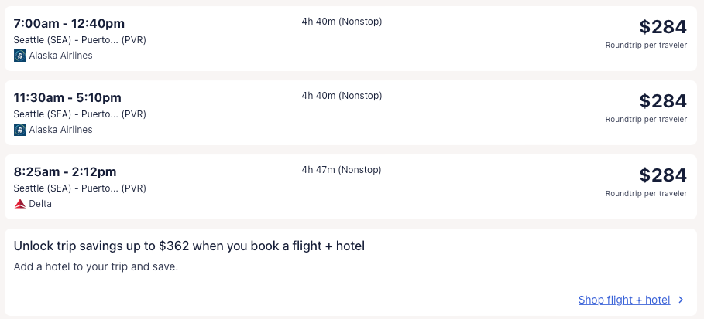Open the Shop flight + hotel link
The height and width of the screenshot is (319, 704).
click(623, 300)
